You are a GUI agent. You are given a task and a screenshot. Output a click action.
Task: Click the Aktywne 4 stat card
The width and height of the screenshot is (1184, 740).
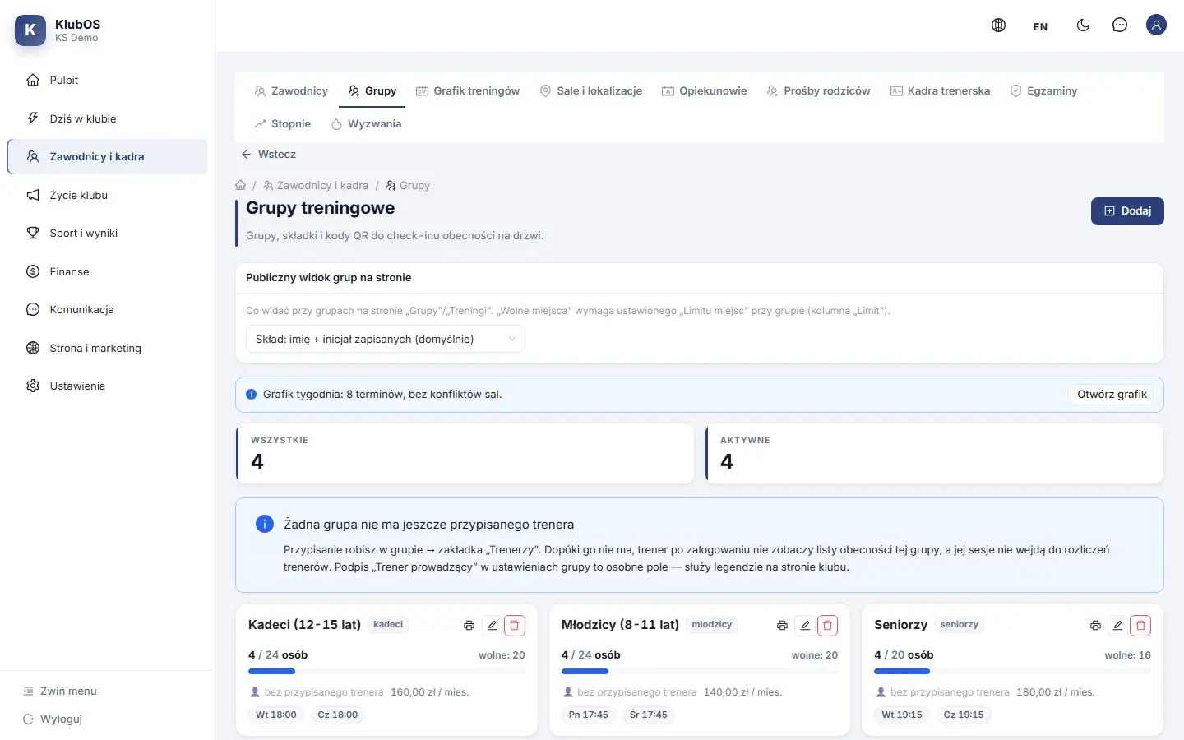coord(935,454)
